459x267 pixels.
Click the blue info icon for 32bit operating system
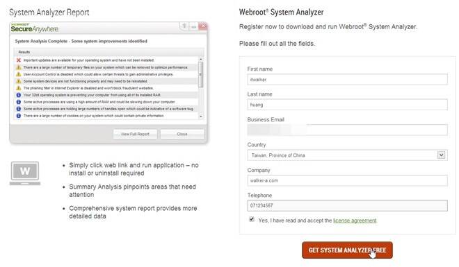[19, 95]
